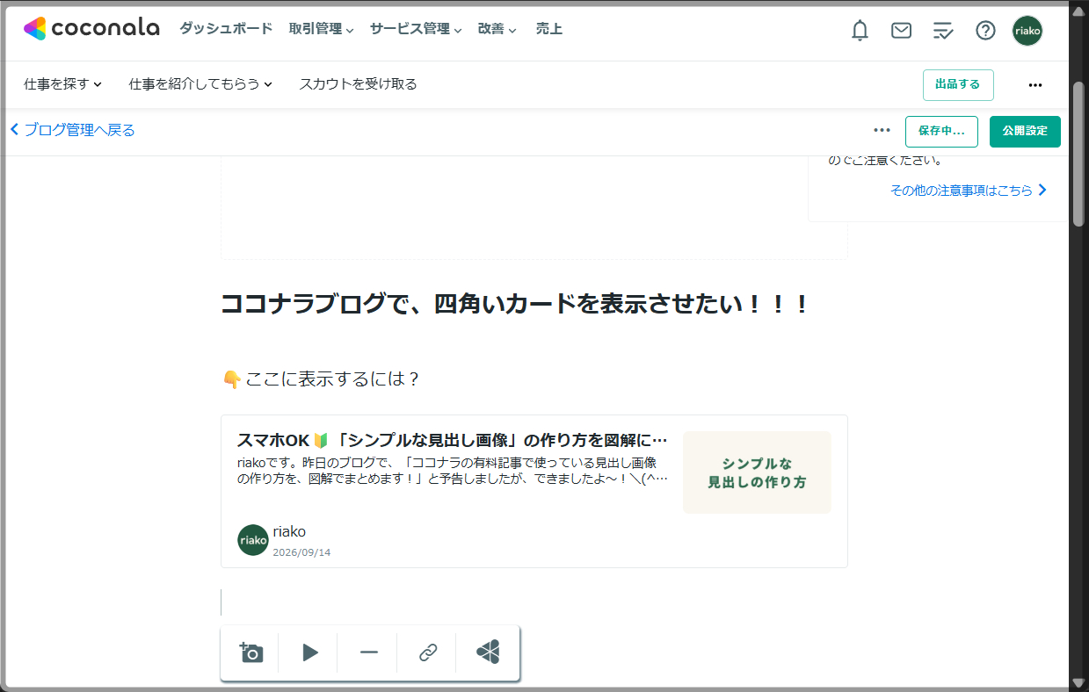1089x692 pixels.
Task: Insert a video with the play icon
Action: [309, 652]
